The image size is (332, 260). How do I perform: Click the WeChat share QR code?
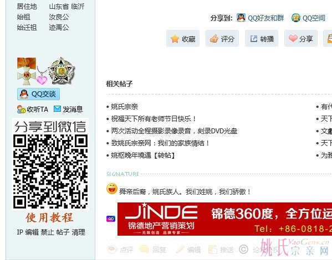(50, 171)
